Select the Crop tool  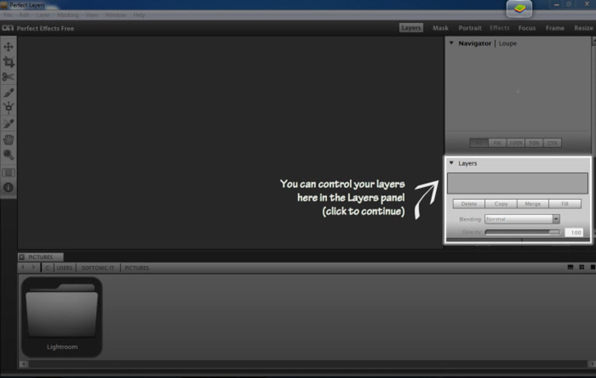pos(8,62)
